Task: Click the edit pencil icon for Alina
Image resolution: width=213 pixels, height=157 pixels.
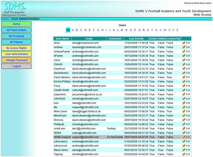Action: pos(184,43)
